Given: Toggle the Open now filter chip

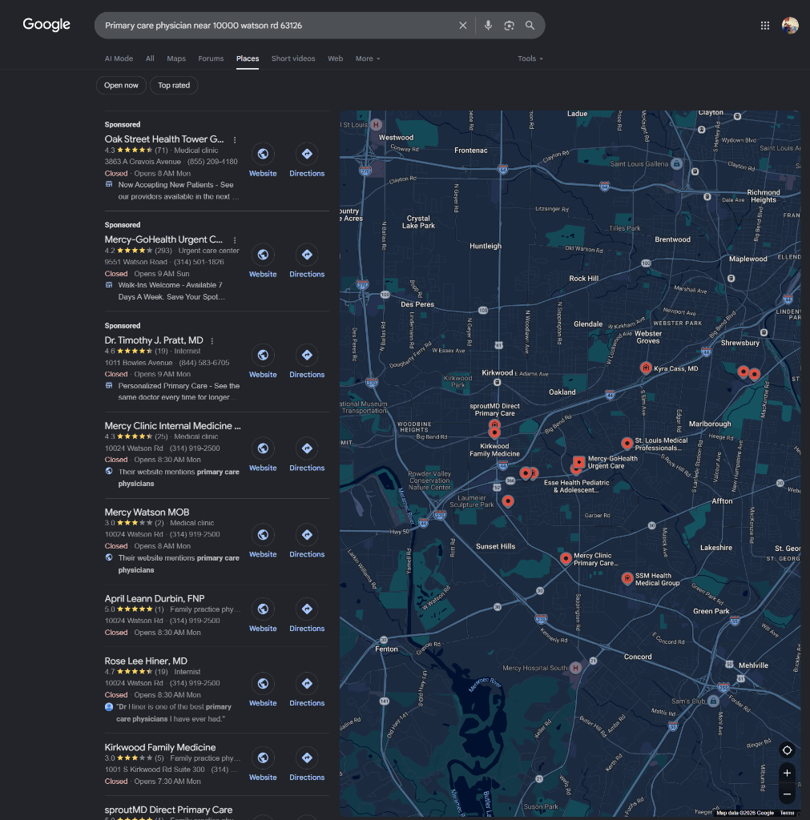Looking at the screenshot, I should (121, 85).
